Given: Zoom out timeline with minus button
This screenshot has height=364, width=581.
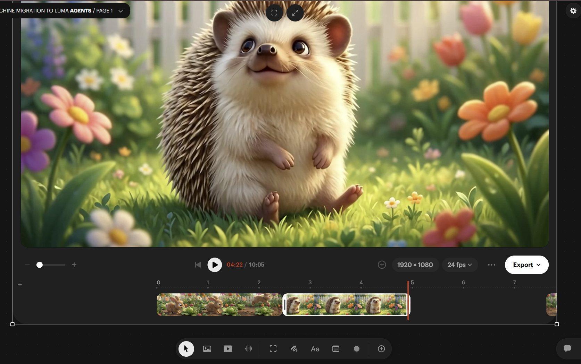Looking at the screenshot, I should tap(27, 265).
